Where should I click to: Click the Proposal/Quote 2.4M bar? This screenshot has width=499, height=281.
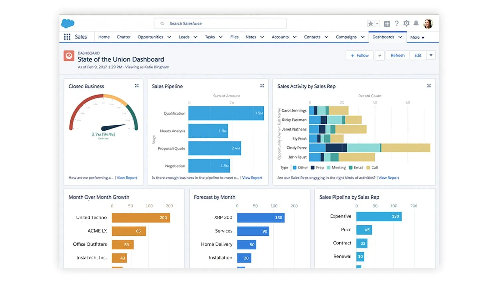(x=215, y=148)
